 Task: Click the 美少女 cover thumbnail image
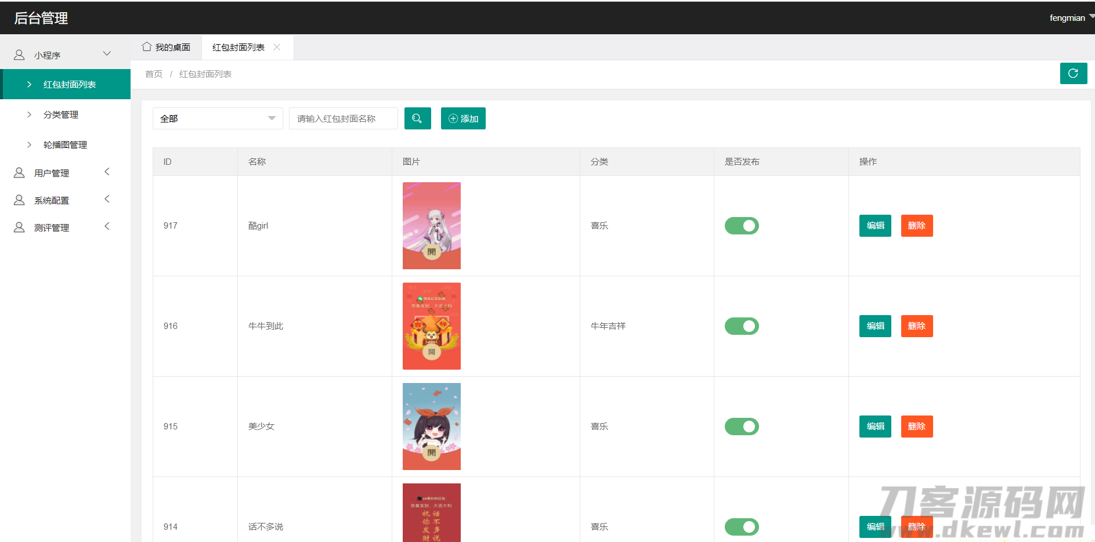(432, 427)
